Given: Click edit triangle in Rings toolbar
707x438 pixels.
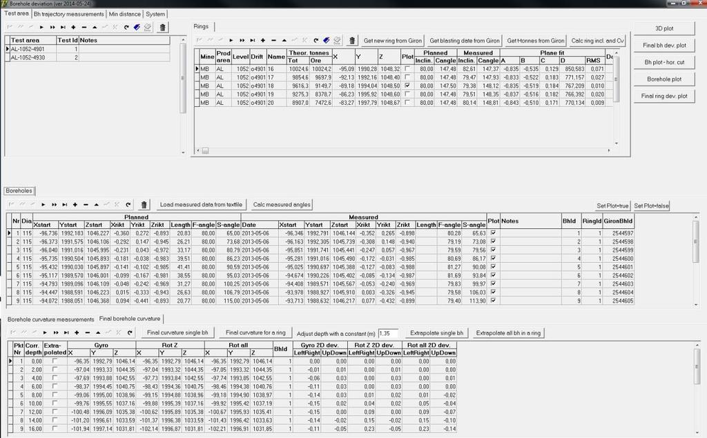Looking at the screenshot, I should coord(284,41).
